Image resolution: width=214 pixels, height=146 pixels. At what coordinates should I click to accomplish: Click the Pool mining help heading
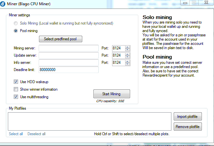pyautogui.click(x=157, y=57)
